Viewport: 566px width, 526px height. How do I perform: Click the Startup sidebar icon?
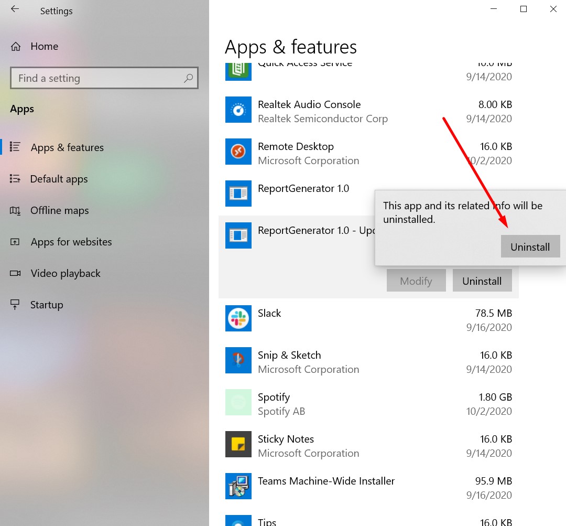15,305
